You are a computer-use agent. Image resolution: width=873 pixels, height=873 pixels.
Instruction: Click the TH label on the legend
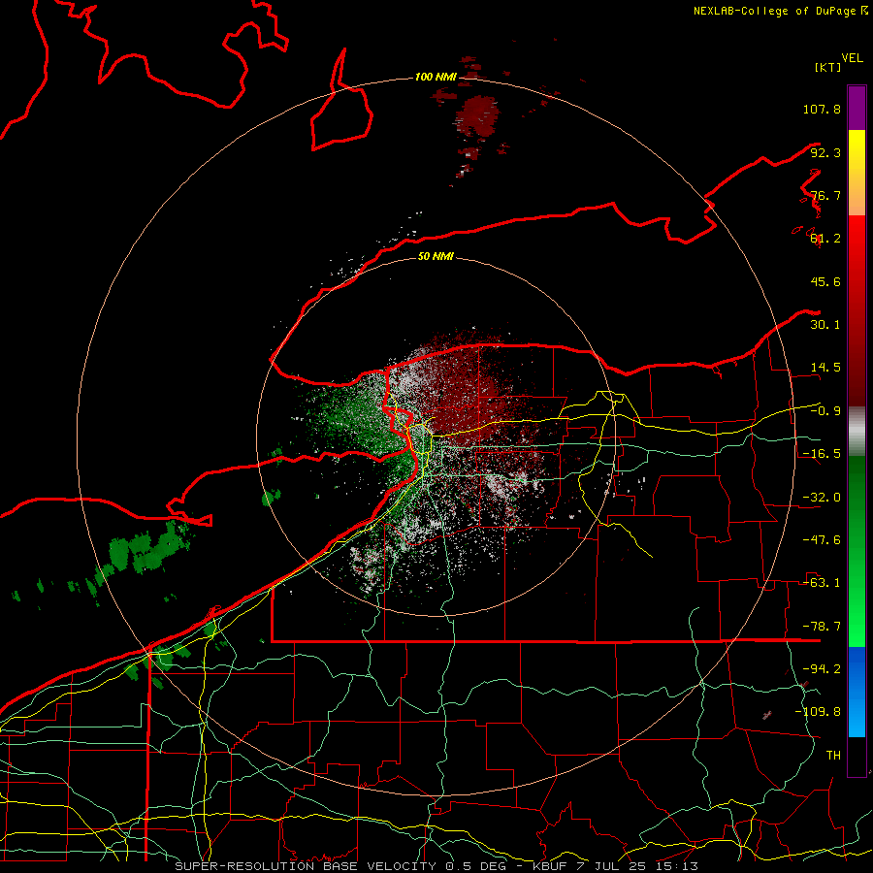coord(833,755)
